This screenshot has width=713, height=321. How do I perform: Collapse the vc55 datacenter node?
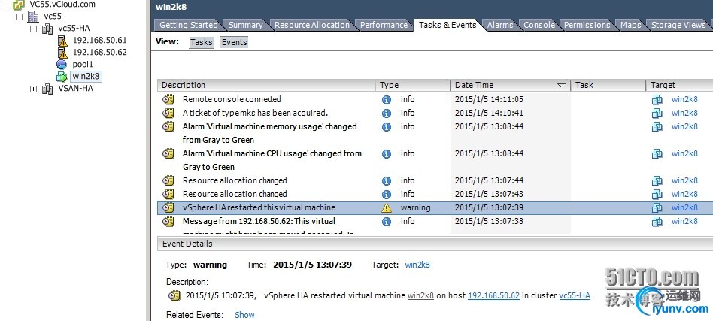click(19, 17)
